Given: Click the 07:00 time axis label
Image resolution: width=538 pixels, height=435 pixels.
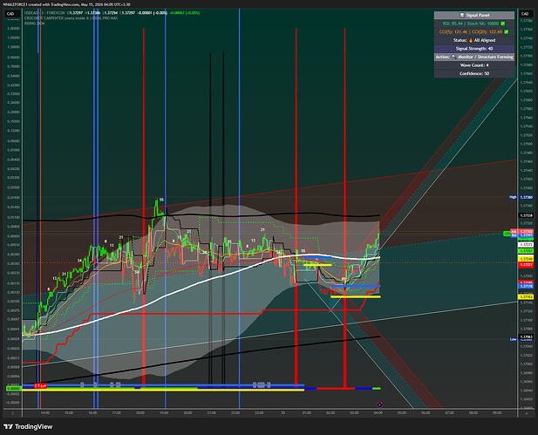Looking at the screenshot, I should (449, 412).
